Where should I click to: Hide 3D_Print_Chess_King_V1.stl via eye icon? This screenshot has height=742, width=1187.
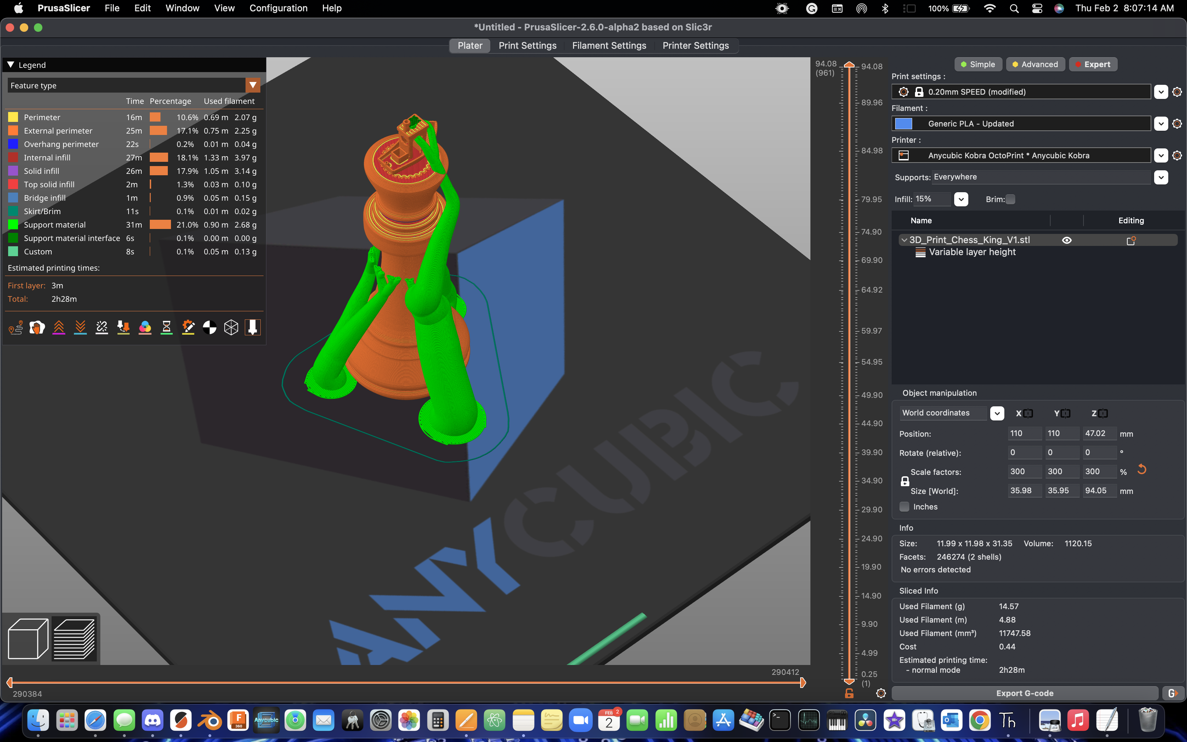[x=1067, y=240]
